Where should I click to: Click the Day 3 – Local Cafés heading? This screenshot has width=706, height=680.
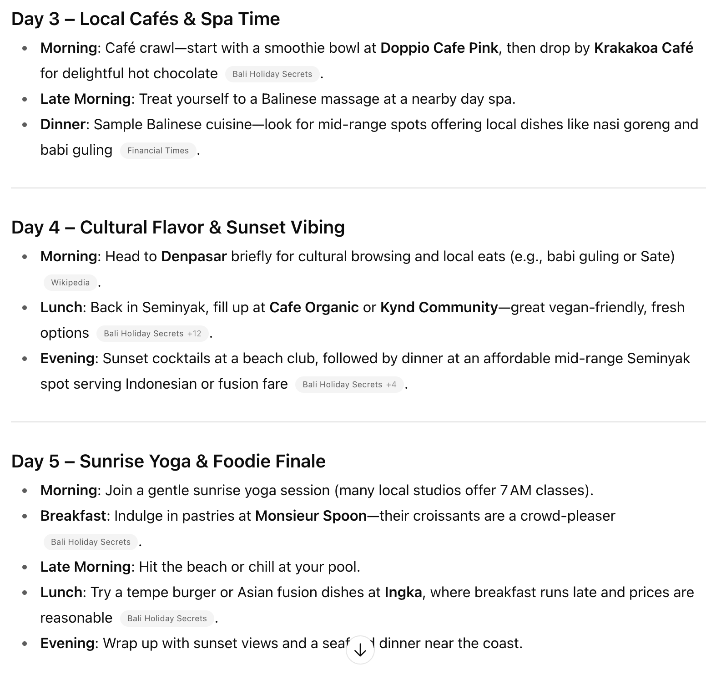pos(146,19)
